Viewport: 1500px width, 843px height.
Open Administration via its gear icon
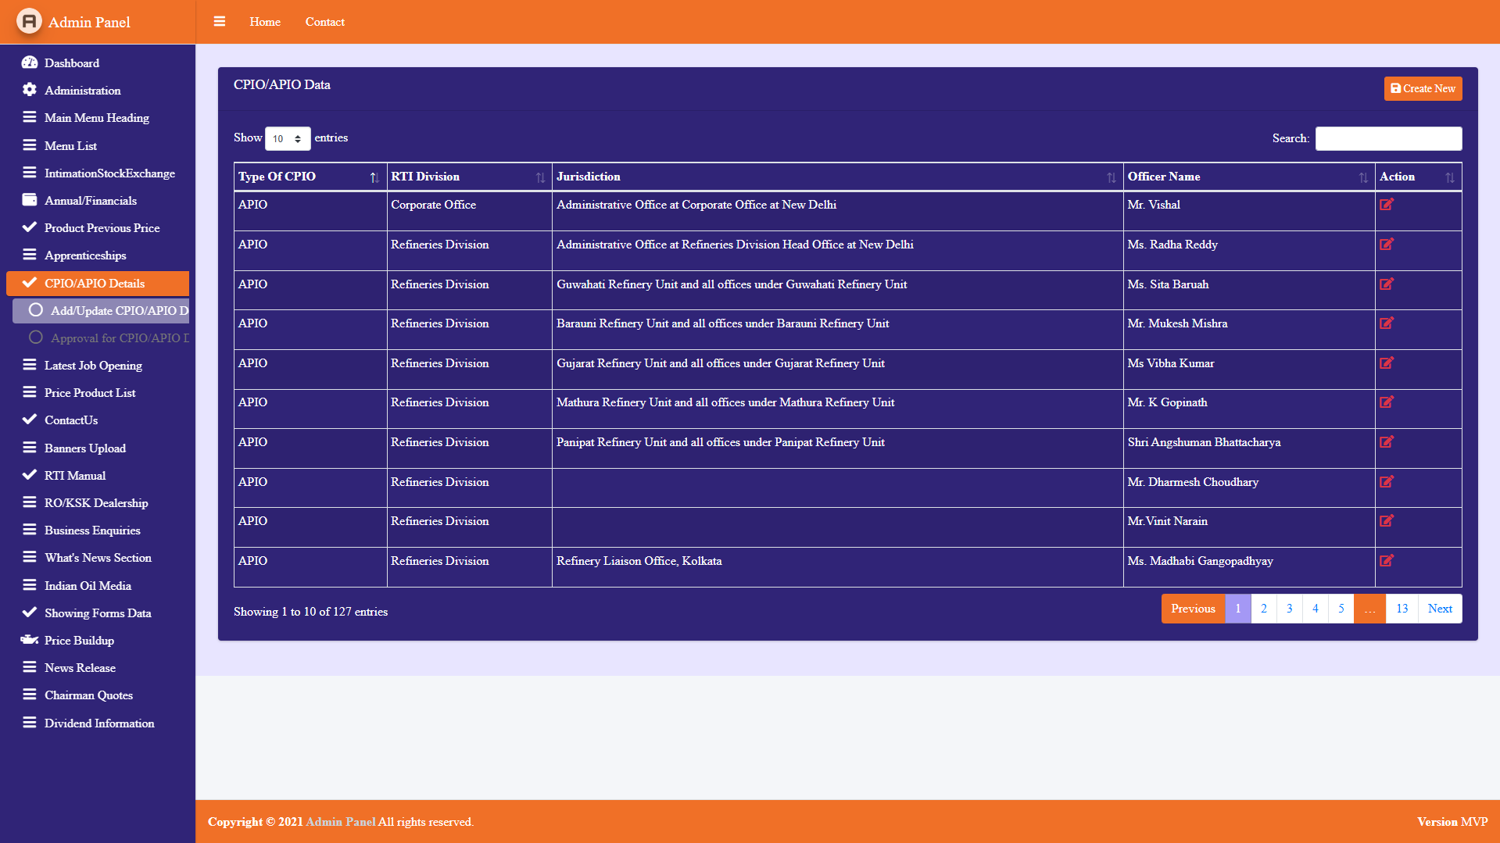[x=29, y=90]
